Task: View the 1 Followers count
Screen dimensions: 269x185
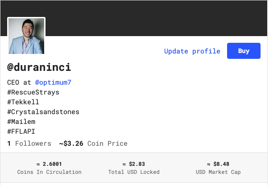Action: 29,144
